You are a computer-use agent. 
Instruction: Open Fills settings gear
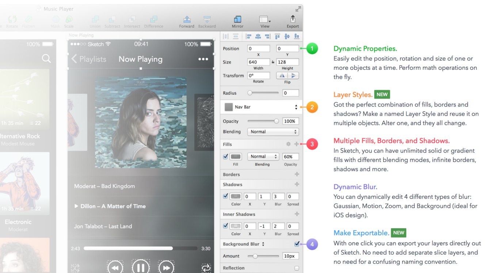click(289, 144)
